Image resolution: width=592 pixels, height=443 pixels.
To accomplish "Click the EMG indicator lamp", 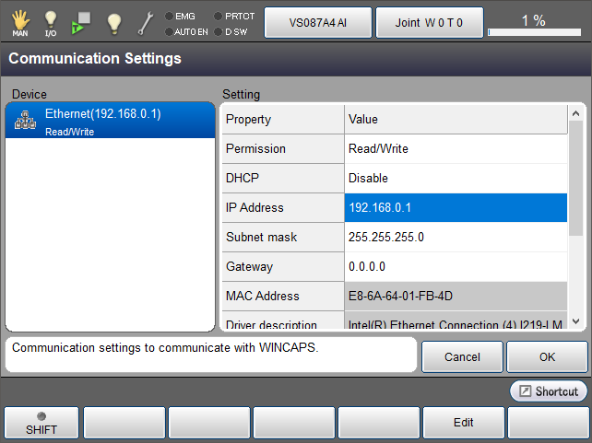I will 169,17.
